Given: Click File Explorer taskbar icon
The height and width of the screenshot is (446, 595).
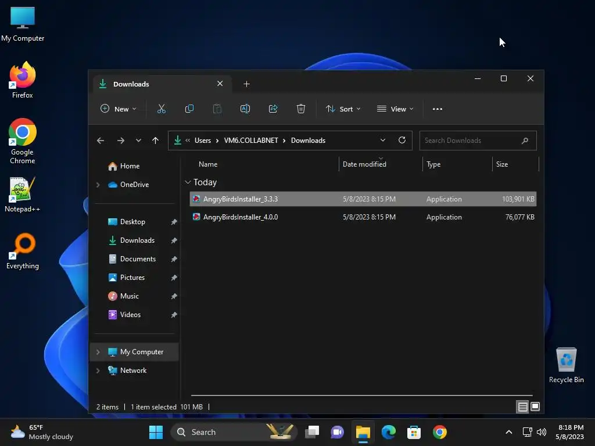Looking at the screenshot, I should click(363, 432).
